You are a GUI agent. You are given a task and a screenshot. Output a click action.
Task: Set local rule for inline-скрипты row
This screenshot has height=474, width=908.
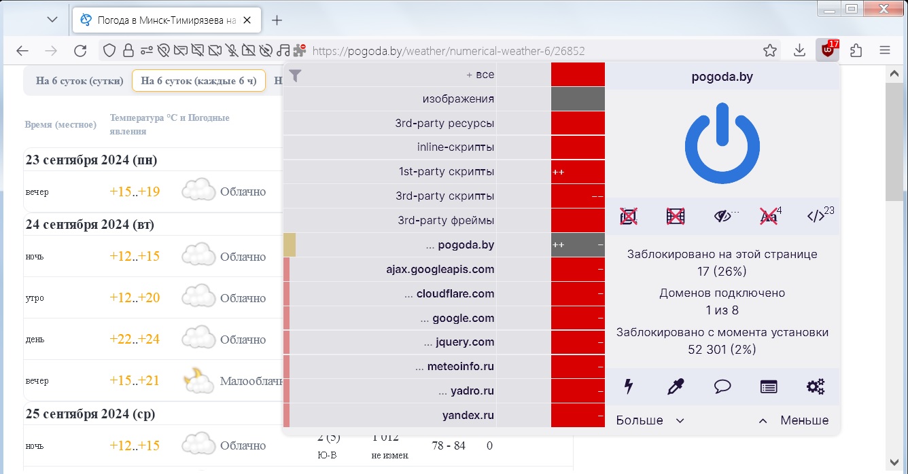(x=578, y=147)
